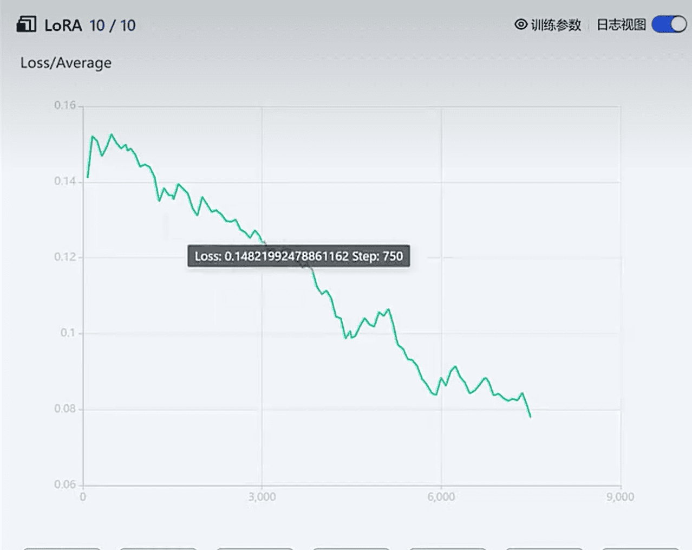Click the 0.14 y-axis label
Viewport: 692px width, 550px height.
[65, 181]
